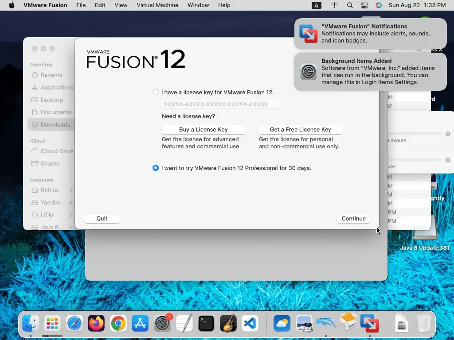This screenshot has width=454, height=340.
Task: Open TextEdit from the Dock
Action: click(184, 323)
